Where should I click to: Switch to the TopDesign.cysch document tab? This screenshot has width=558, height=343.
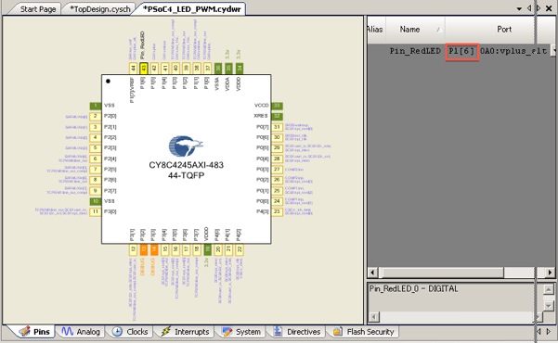click(99, 9)
